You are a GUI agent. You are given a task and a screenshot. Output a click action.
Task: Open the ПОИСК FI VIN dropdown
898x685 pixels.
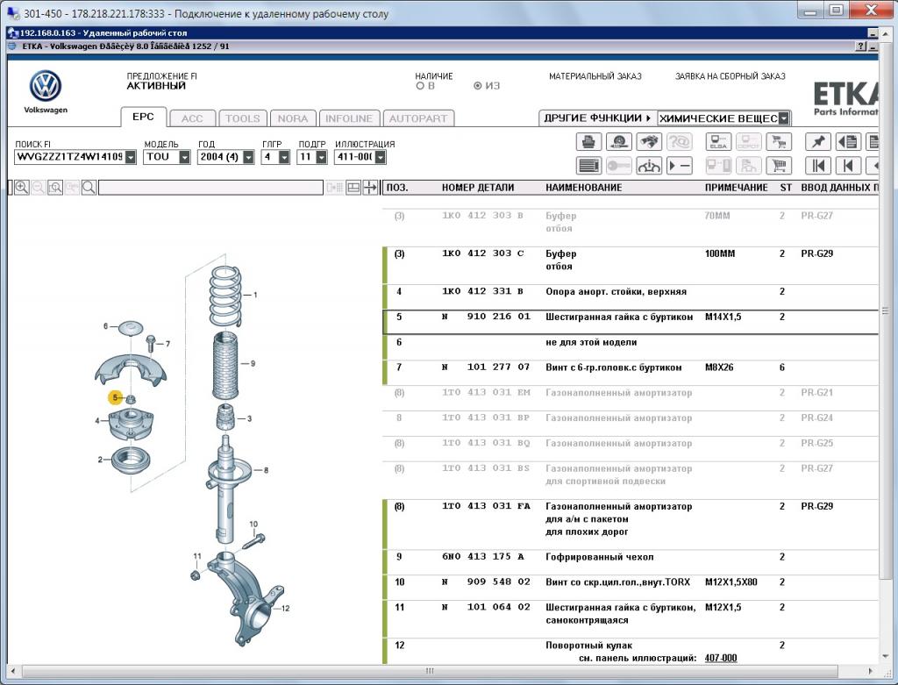pyautogui.click(x=131, y=157)
